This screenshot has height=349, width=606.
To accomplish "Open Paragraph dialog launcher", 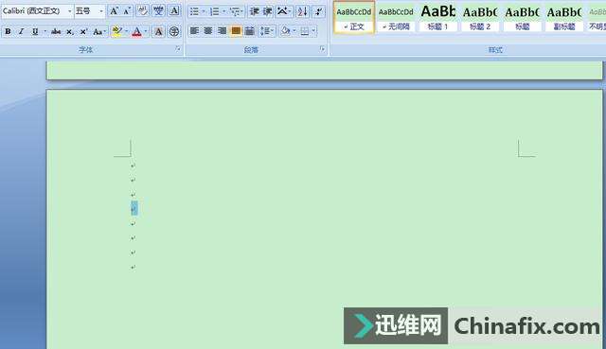I will [x=322, y=48].
